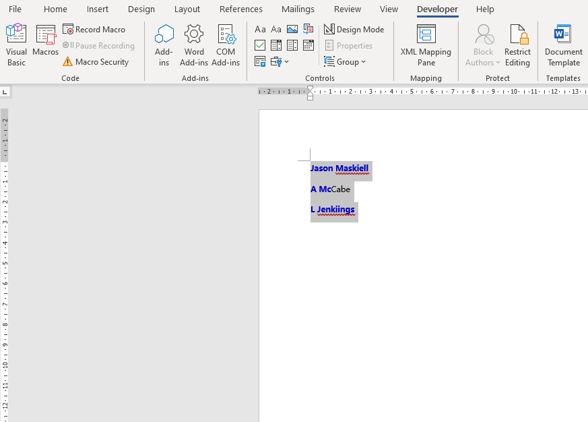This screenshot has width=588, height=422.
Task: Expand the Block Authors dropdown
Action: [483, 45]
